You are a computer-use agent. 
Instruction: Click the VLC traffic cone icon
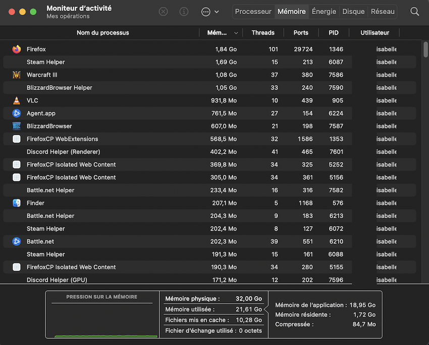(17, 101)
